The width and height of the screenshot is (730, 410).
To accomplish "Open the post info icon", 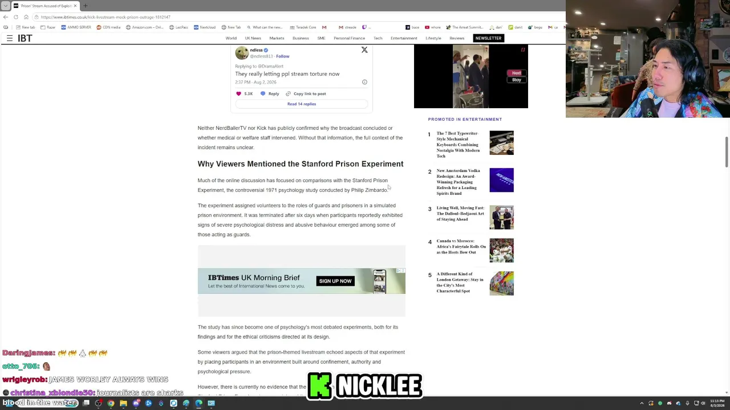I will (364, 82).
